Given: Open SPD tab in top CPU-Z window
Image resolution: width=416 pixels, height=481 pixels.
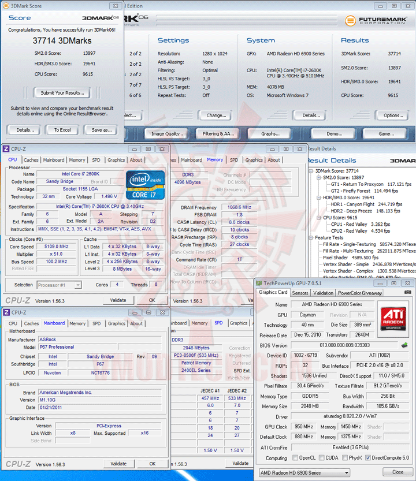Looking at the screenshot, I should coord(96,160).
